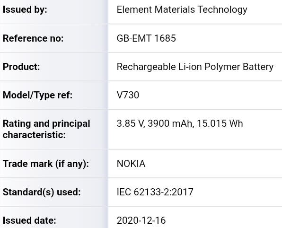Click the 15.015 Wh energy value

point(220,123)
